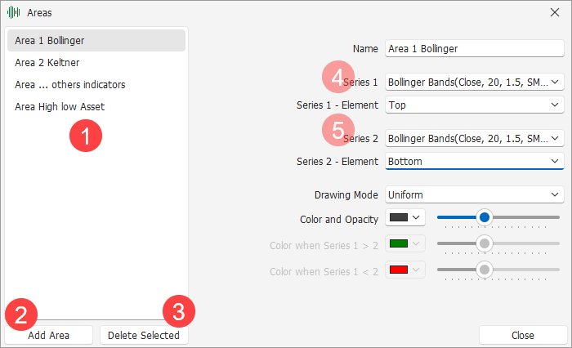
Task: Open the dark gray Color and Opacity swatch
Action: tap(405, 217)
